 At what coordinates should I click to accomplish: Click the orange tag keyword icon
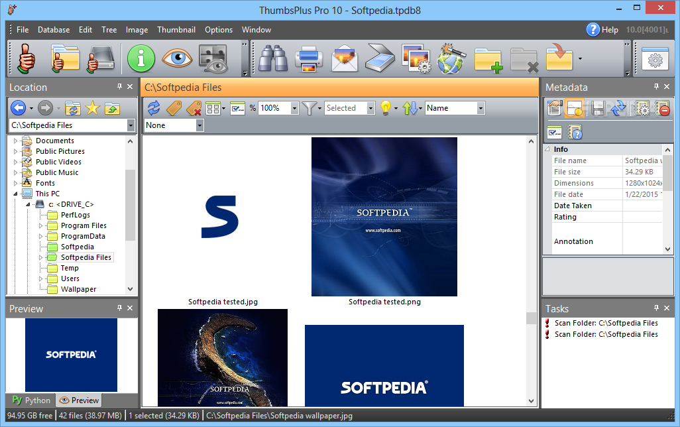[174, 108]
